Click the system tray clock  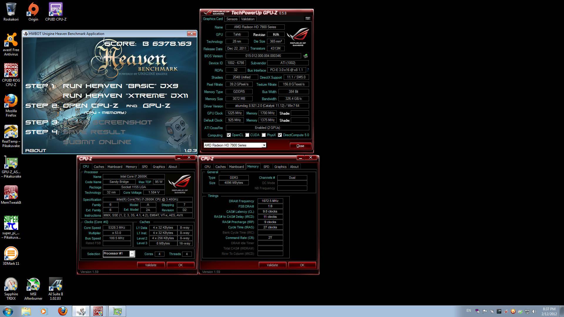click(x=549, y=311)
